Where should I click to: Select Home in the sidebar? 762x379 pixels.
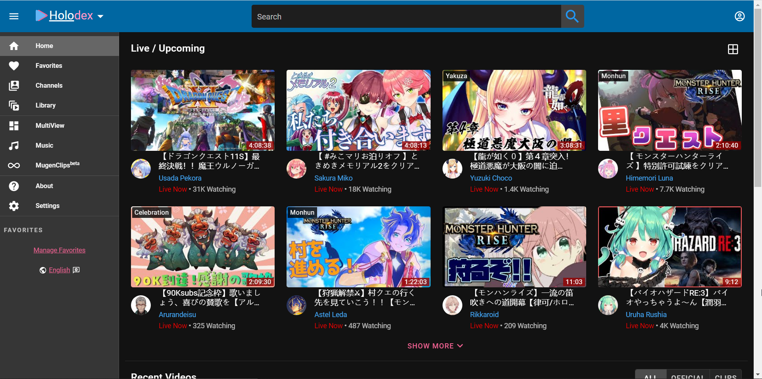[60, 46]
